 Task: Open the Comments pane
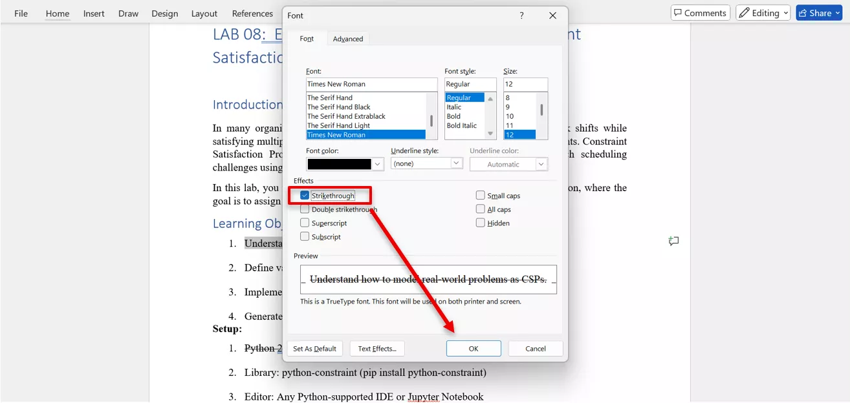(700, 12)
